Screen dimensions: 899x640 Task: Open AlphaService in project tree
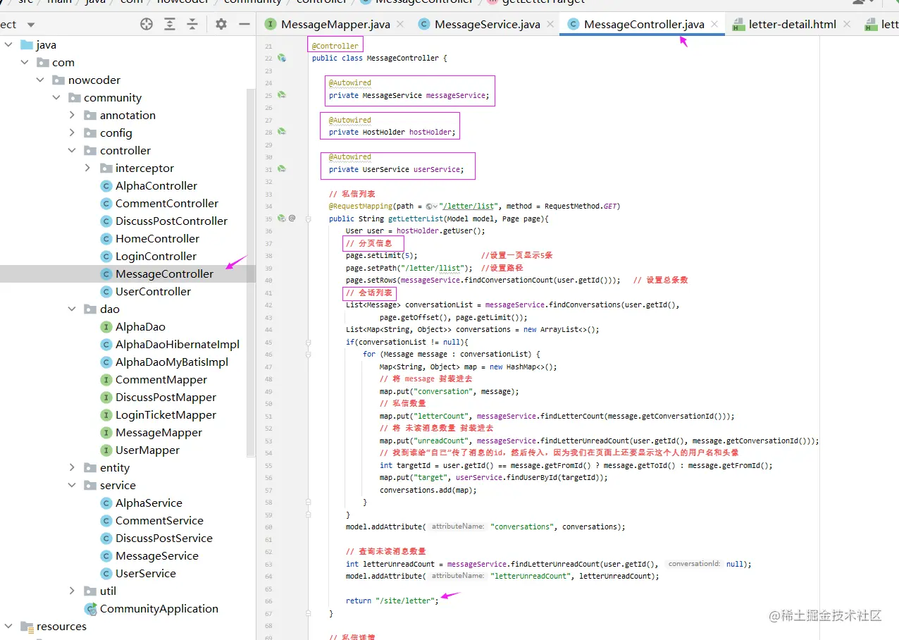tap(149, 503)
